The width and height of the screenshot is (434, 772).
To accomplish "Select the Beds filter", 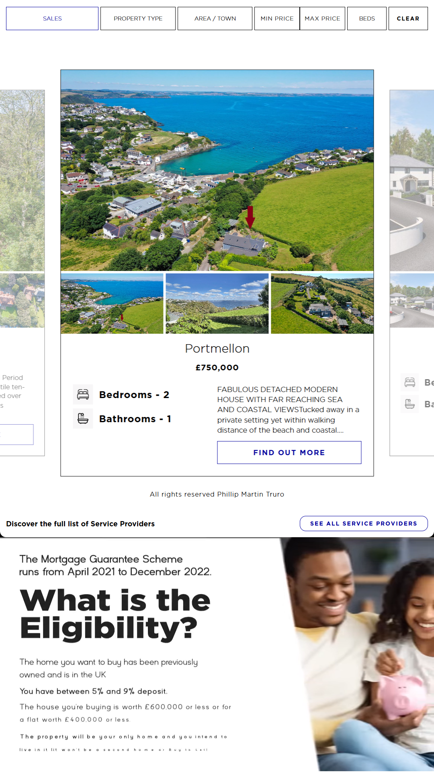I will pos(367,18).
